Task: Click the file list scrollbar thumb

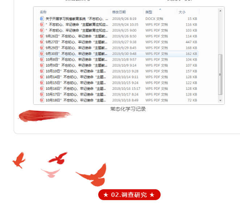Action: (x=220, y=74)
